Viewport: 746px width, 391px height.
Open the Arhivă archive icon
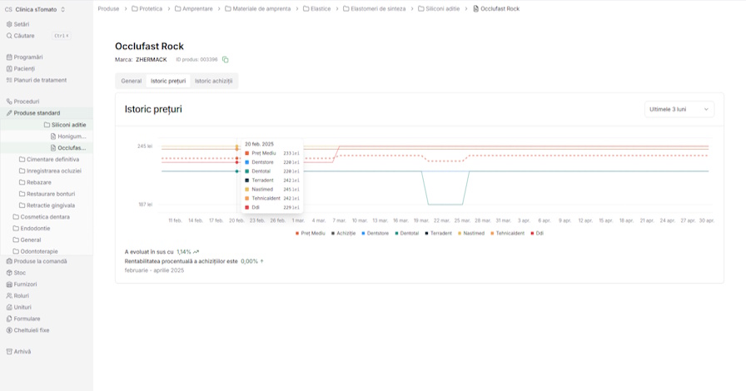(x=9, y=352)
